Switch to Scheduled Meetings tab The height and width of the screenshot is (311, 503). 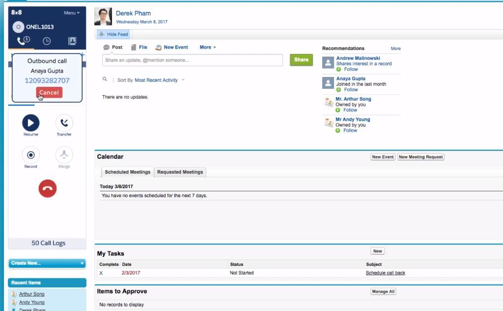(127, 172)
